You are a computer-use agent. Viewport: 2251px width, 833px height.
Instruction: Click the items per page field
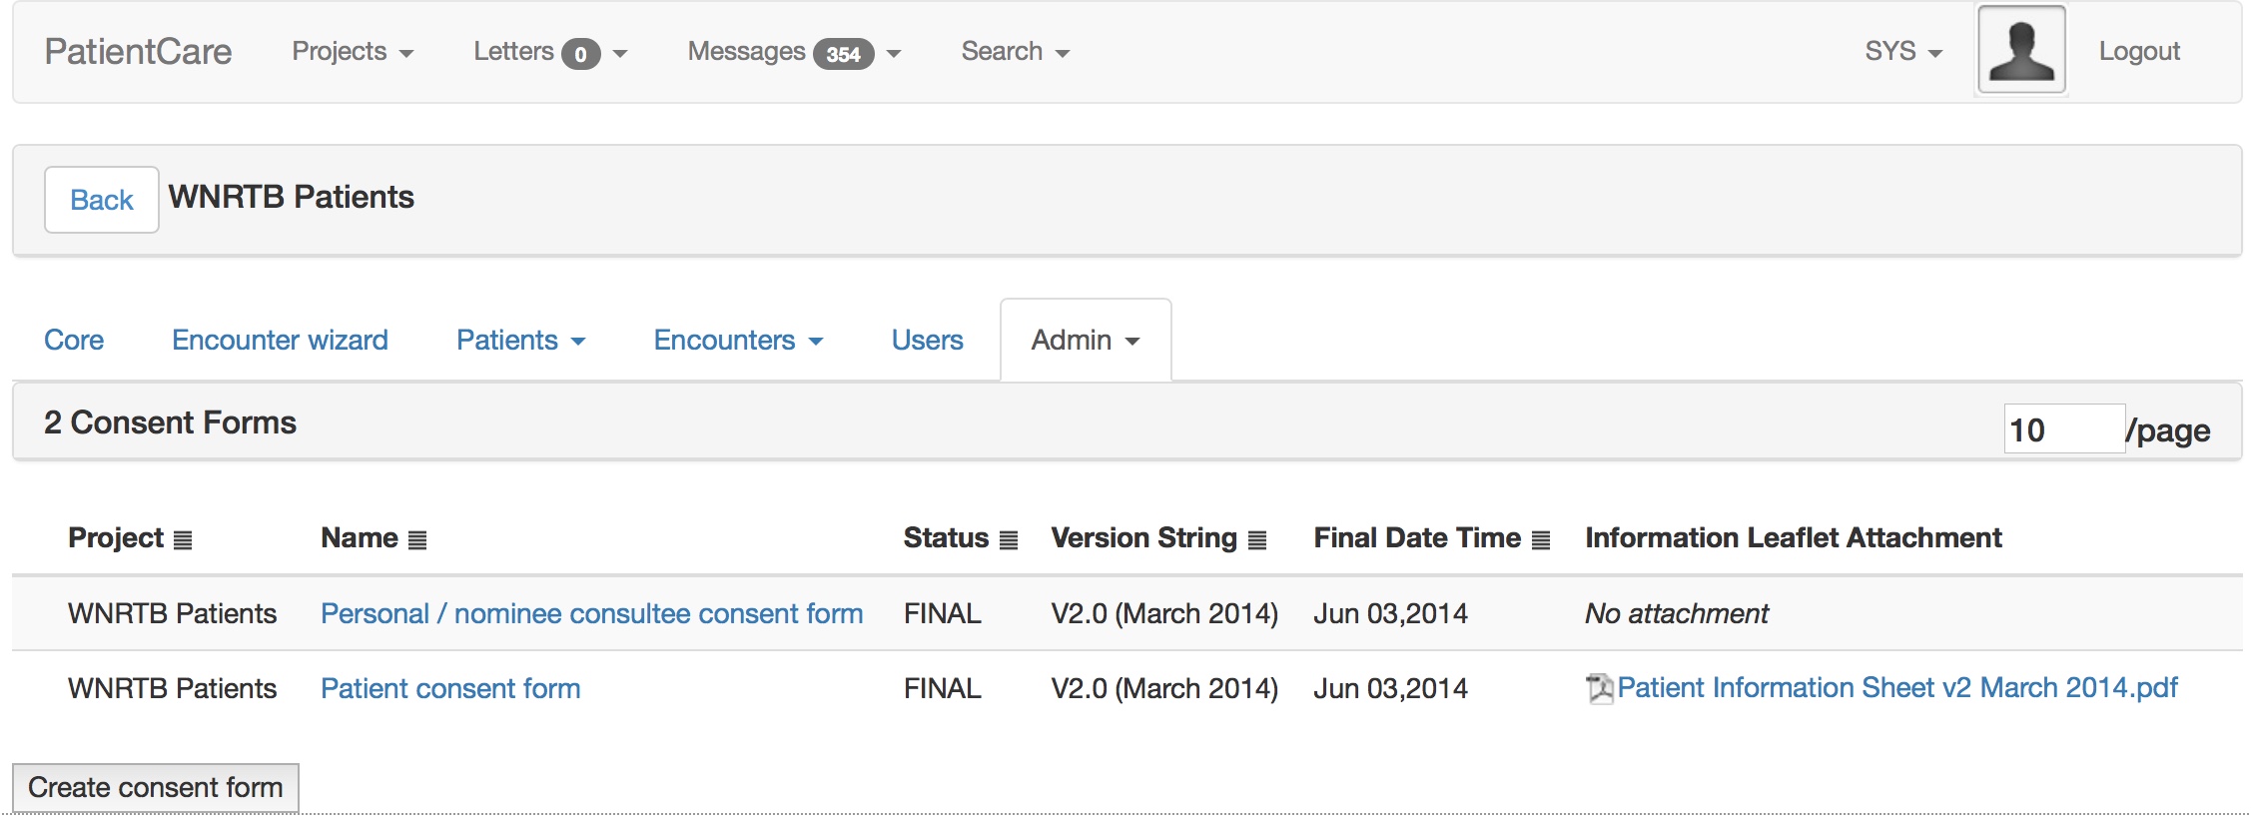(x=2063, y=429)
